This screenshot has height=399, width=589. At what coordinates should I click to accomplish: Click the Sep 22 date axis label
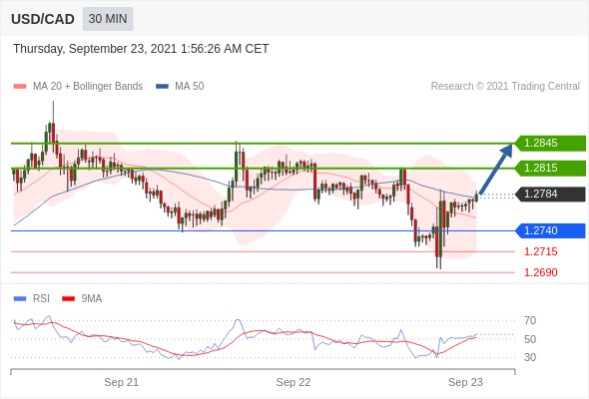[x=294, y=382]
